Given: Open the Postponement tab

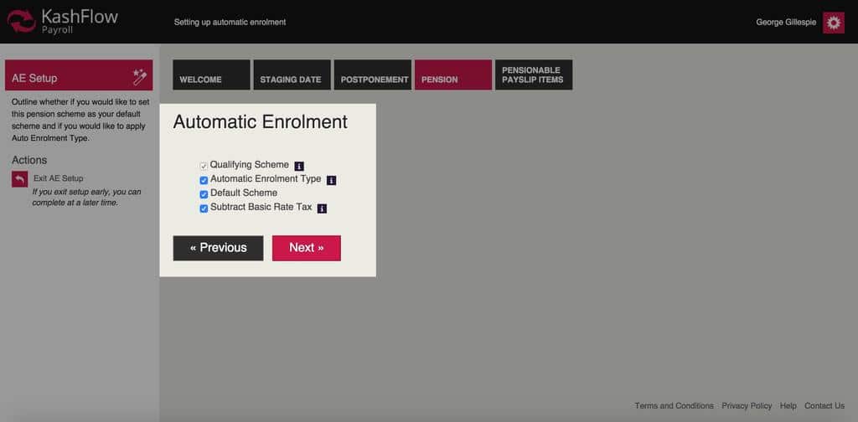Looking at the screenshot, I should pyautogui.click(x=374, y=75).
